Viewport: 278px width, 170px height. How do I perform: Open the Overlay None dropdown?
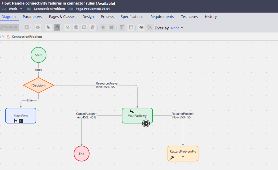(177, 28)
